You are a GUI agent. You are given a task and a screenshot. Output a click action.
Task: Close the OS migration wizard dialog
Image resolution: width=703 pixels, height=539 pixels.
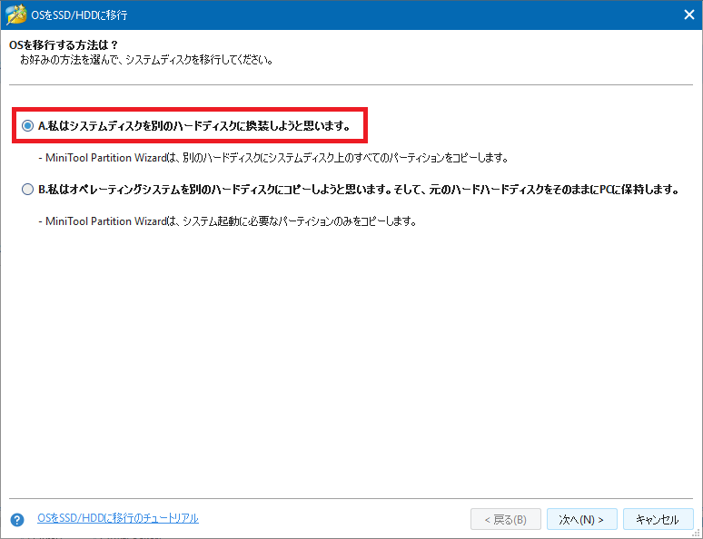[689, 15]
